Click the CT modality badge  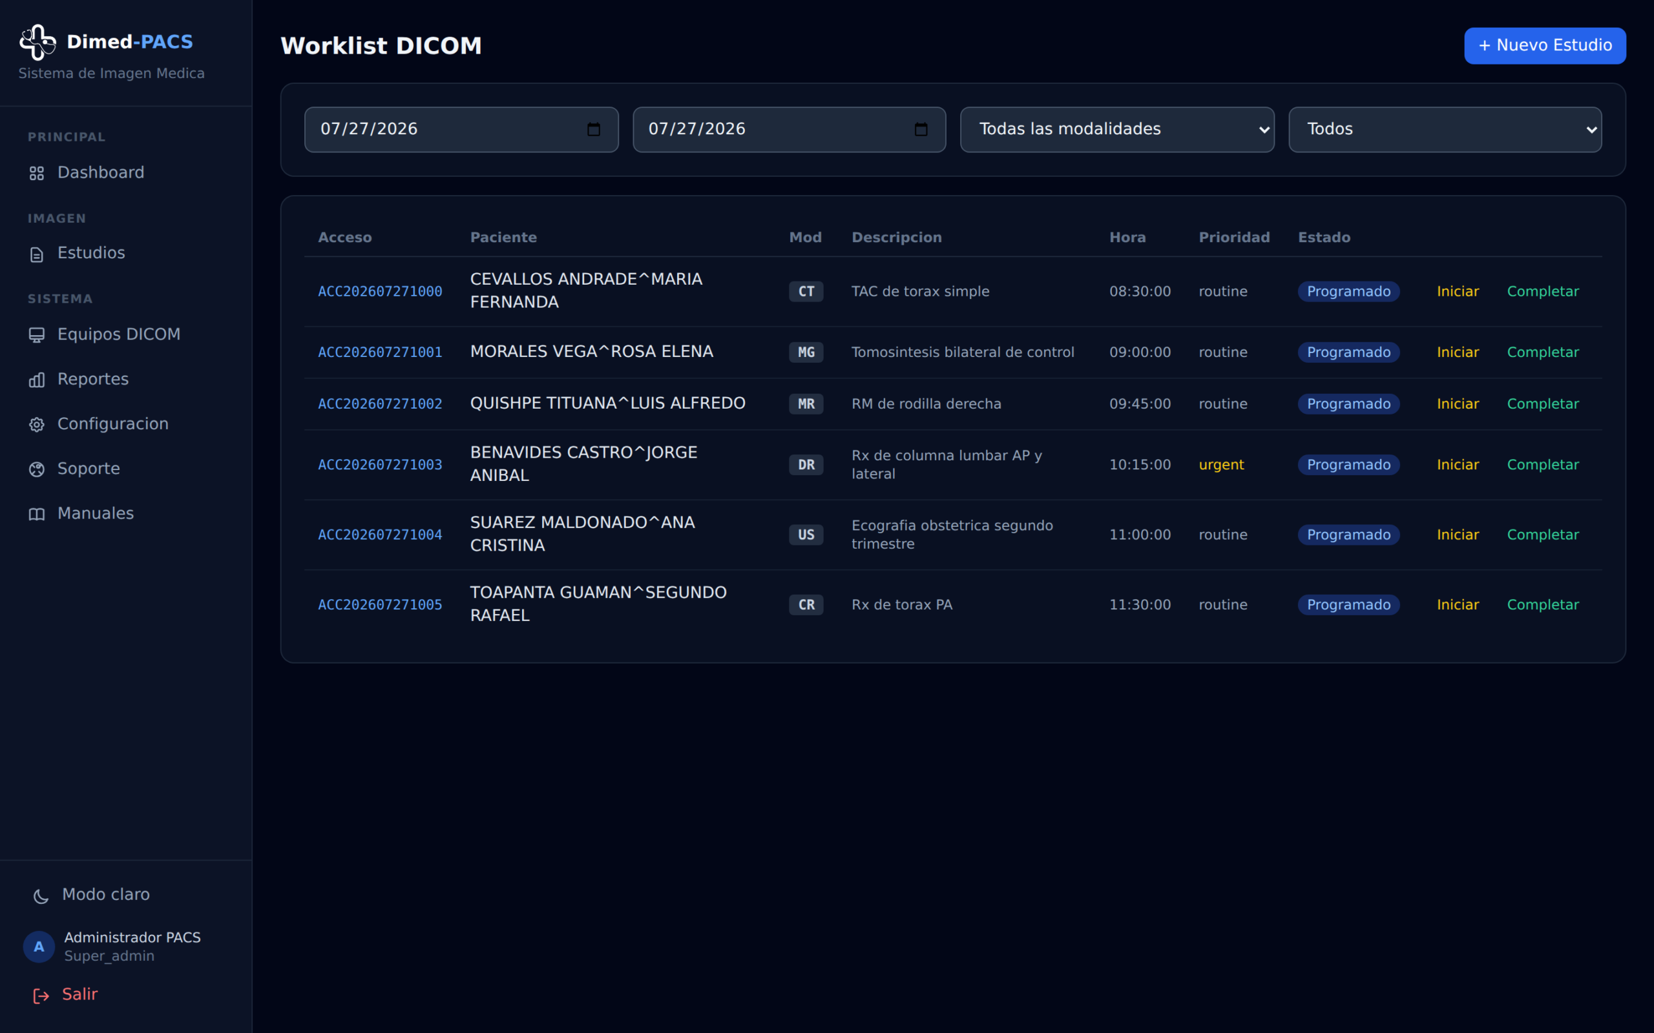coord(806,292)
